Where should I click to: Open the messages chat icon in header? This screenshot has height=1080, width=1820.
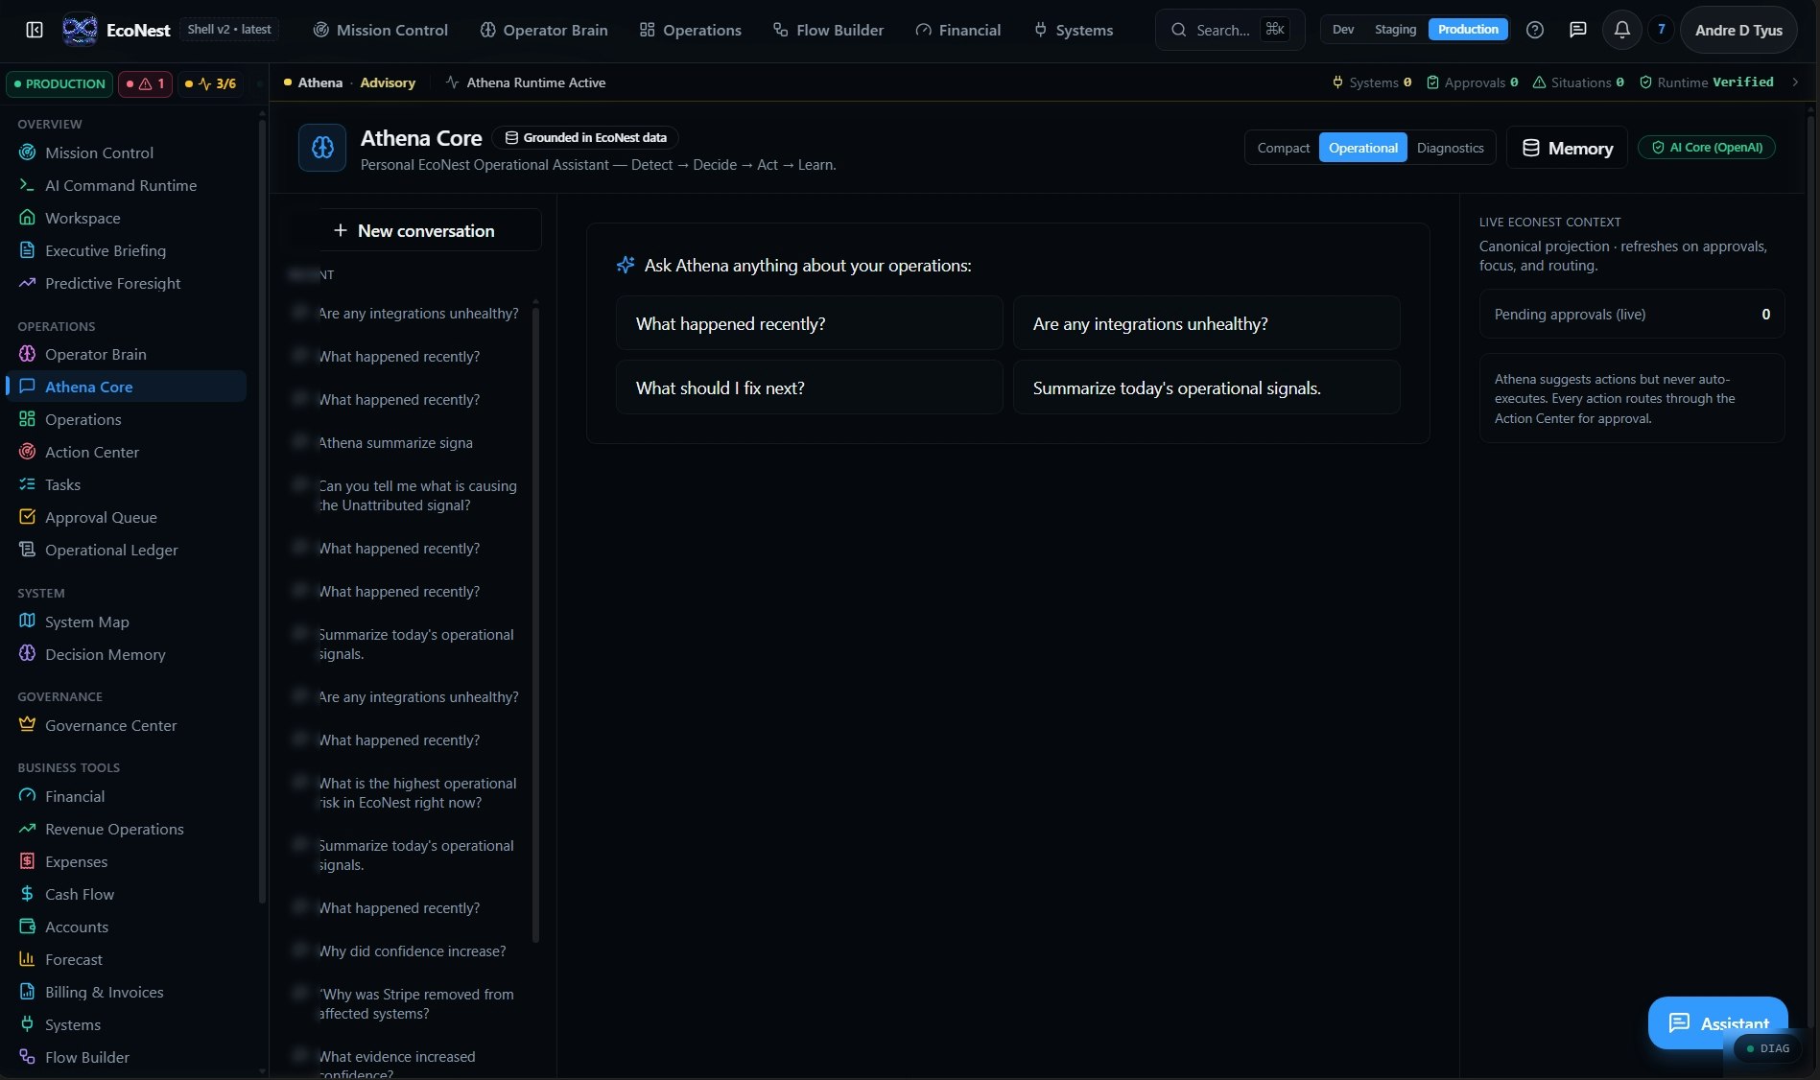click(x=1577, y=30)
